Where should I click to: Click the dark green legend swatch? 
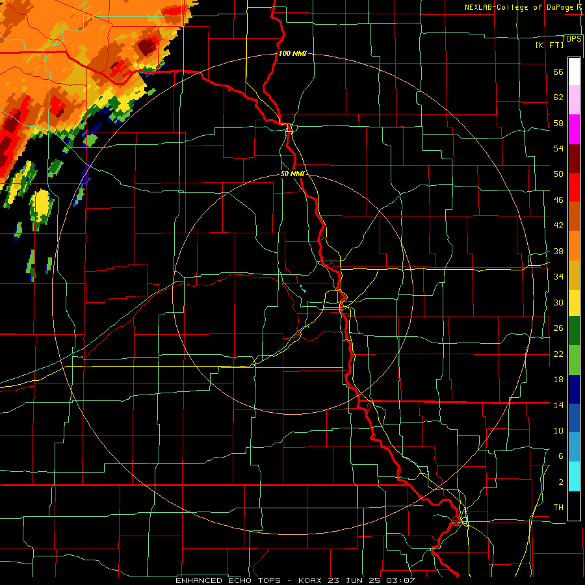pos(574,331)
